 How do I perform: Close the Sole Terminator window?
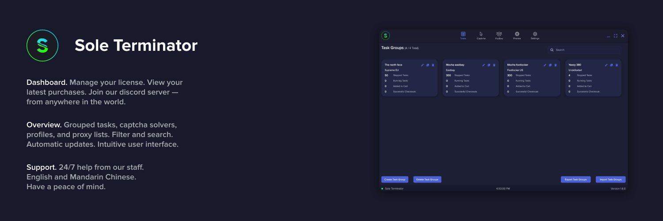[x=623, y=36]
